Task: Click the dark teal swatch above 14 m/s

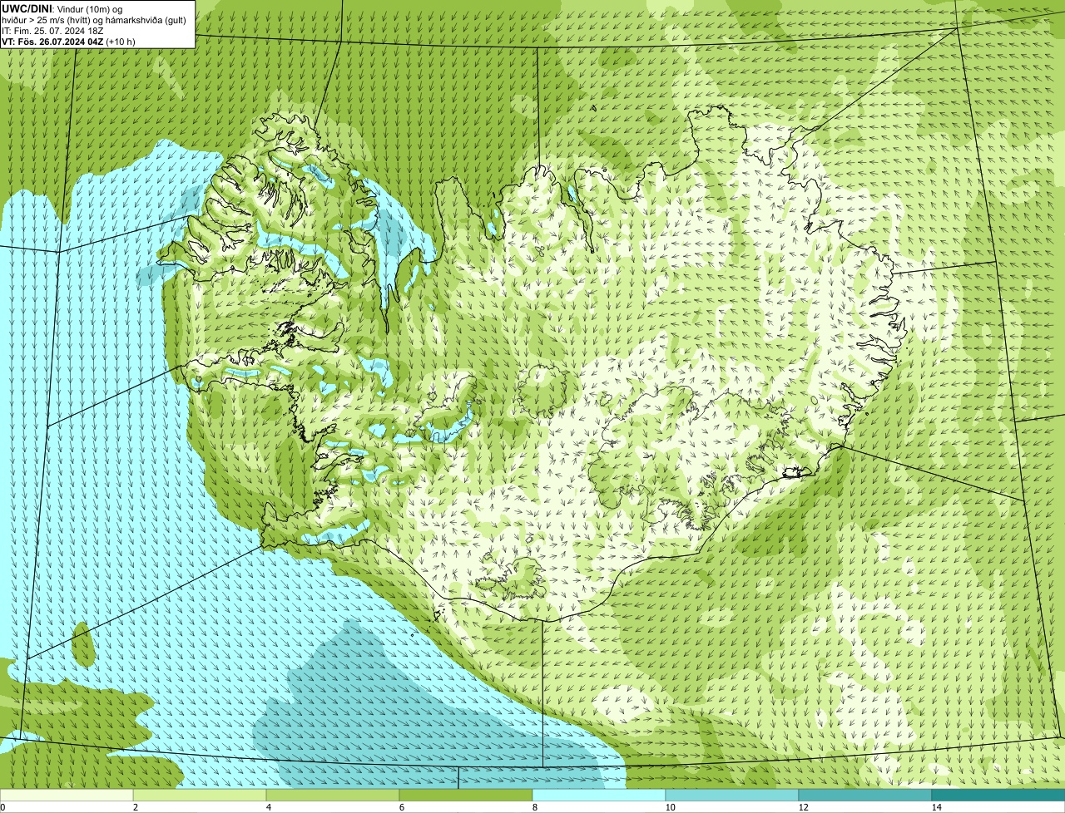Action: tap(998, 796)
